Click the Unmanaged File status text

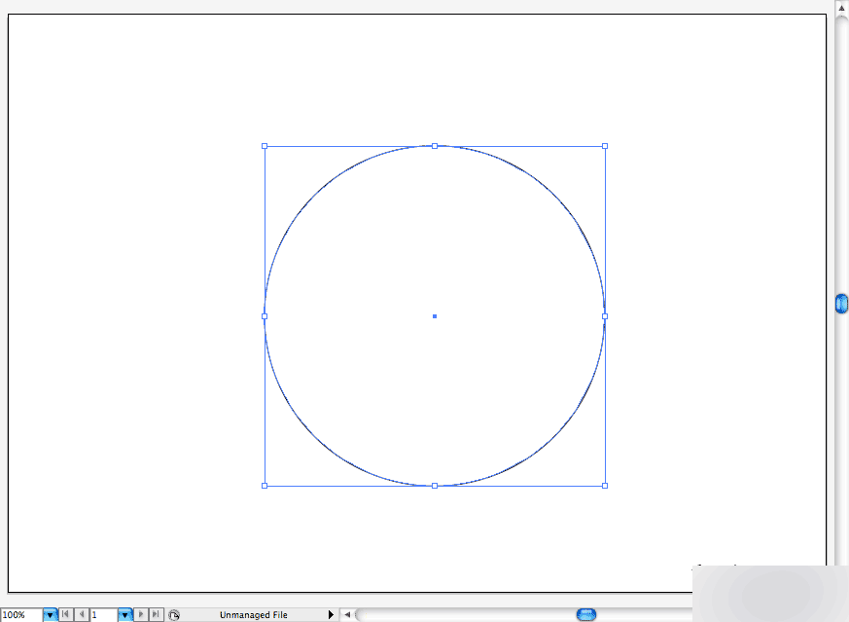[x=254, y=615]
